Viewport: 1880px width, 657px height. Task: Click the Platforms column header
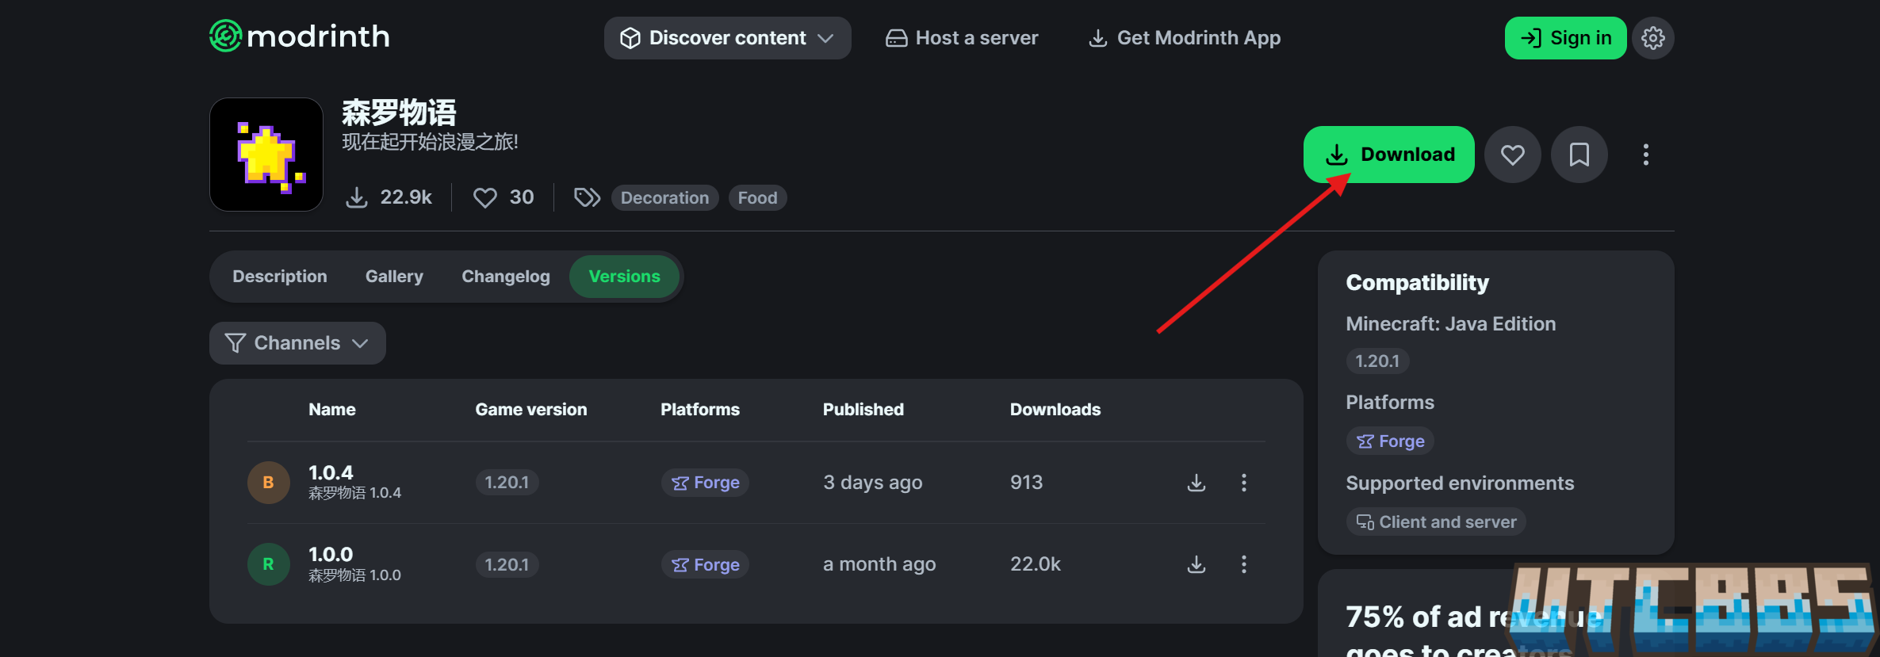pyautogui.click(x=700, y=410)
